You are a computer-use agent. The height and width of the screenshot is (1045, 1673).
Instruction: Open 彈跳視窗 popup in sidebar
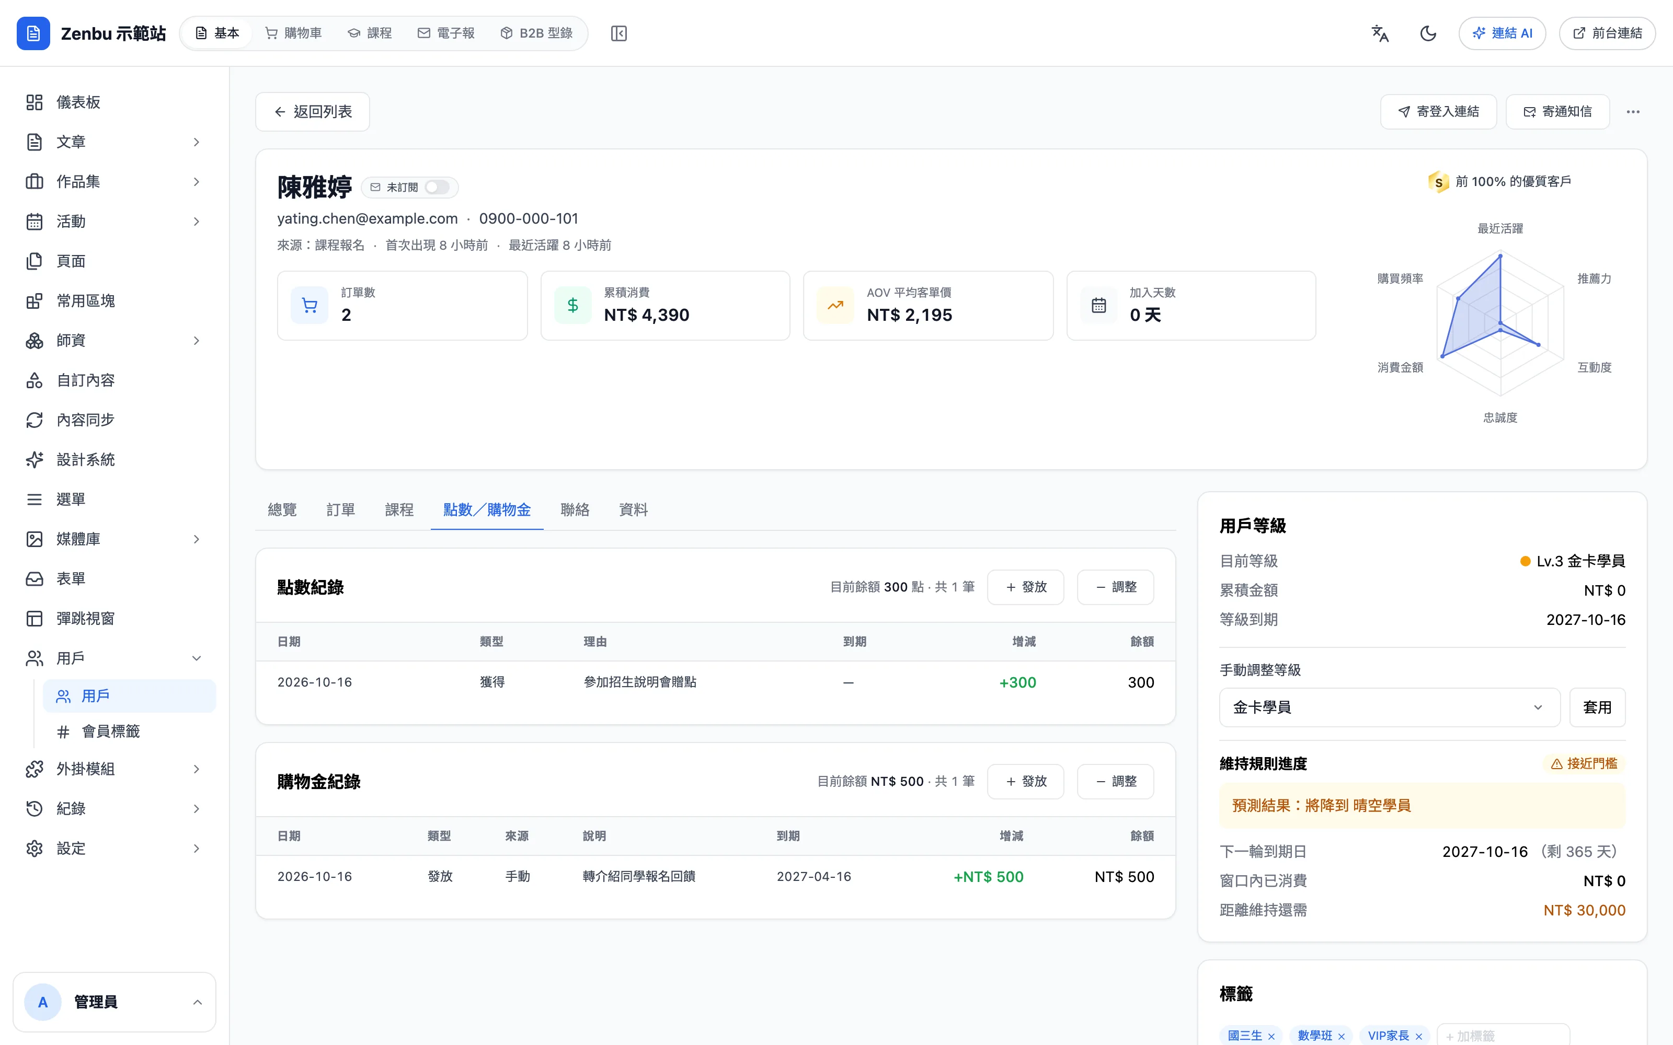(114, 619)
